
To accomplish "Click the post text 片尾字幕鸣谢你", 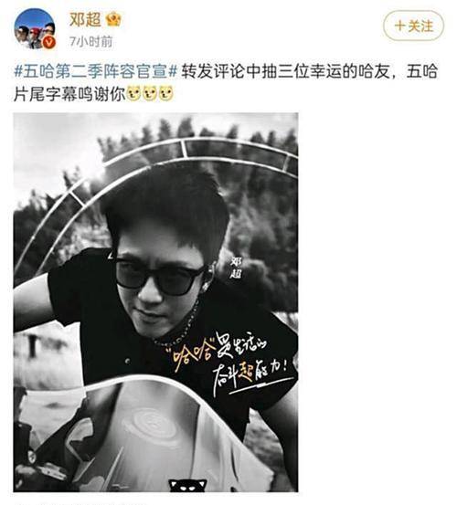I will click(69, 94).
